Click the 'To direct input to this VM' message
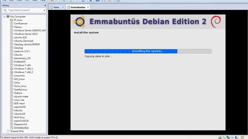This screenshot has height=139, width=248. pyautogui.click(x=29, y=137)
